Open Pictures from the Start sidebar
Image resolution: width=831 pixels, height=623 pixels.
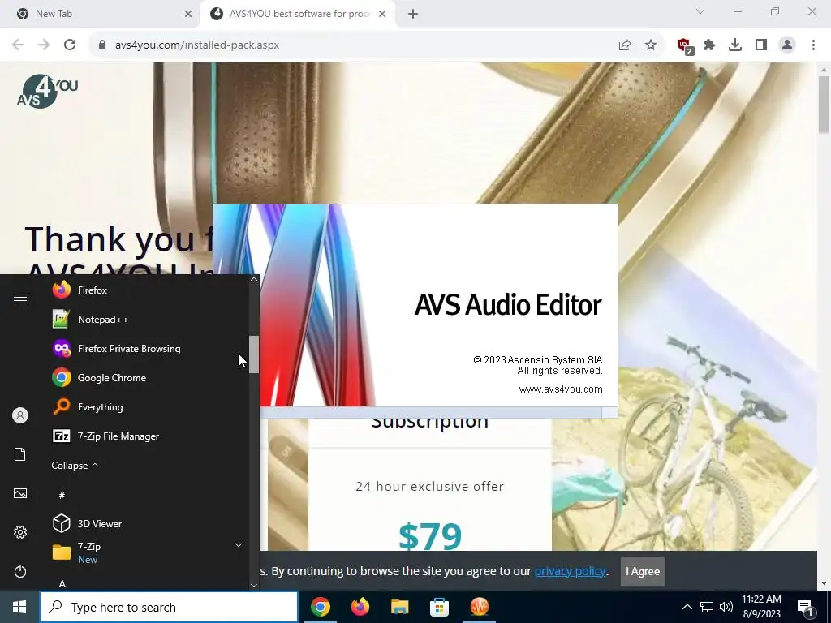(20, 493)
